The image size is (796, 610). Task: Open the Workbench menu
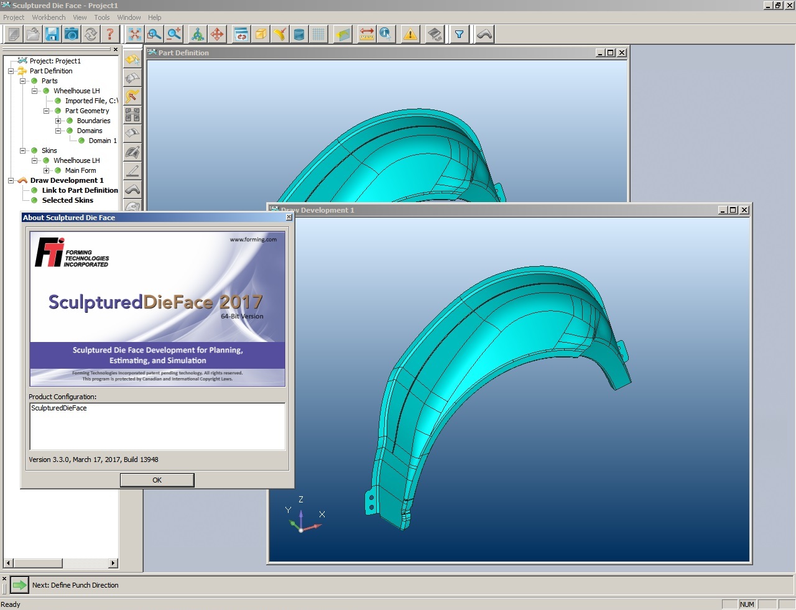point(49,17)
